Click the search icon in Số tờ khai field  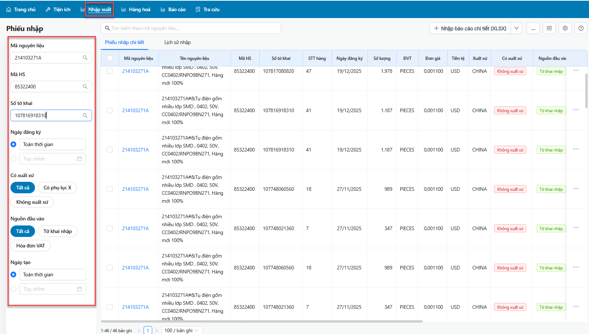(85, 115)
